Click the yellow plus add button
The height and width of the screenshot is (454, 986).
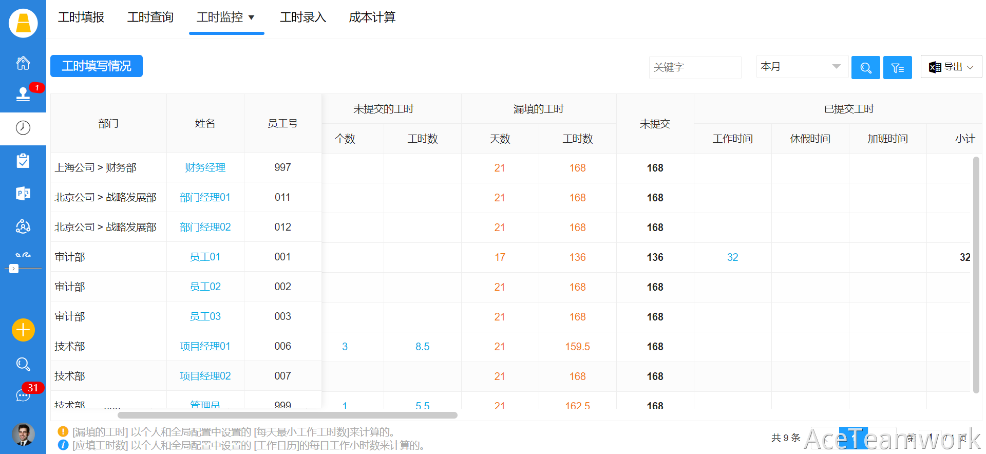(23, 330)
